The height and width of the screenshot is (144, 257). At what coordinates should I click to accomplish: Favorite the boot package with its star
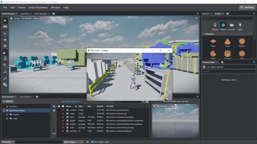(63, 117)
